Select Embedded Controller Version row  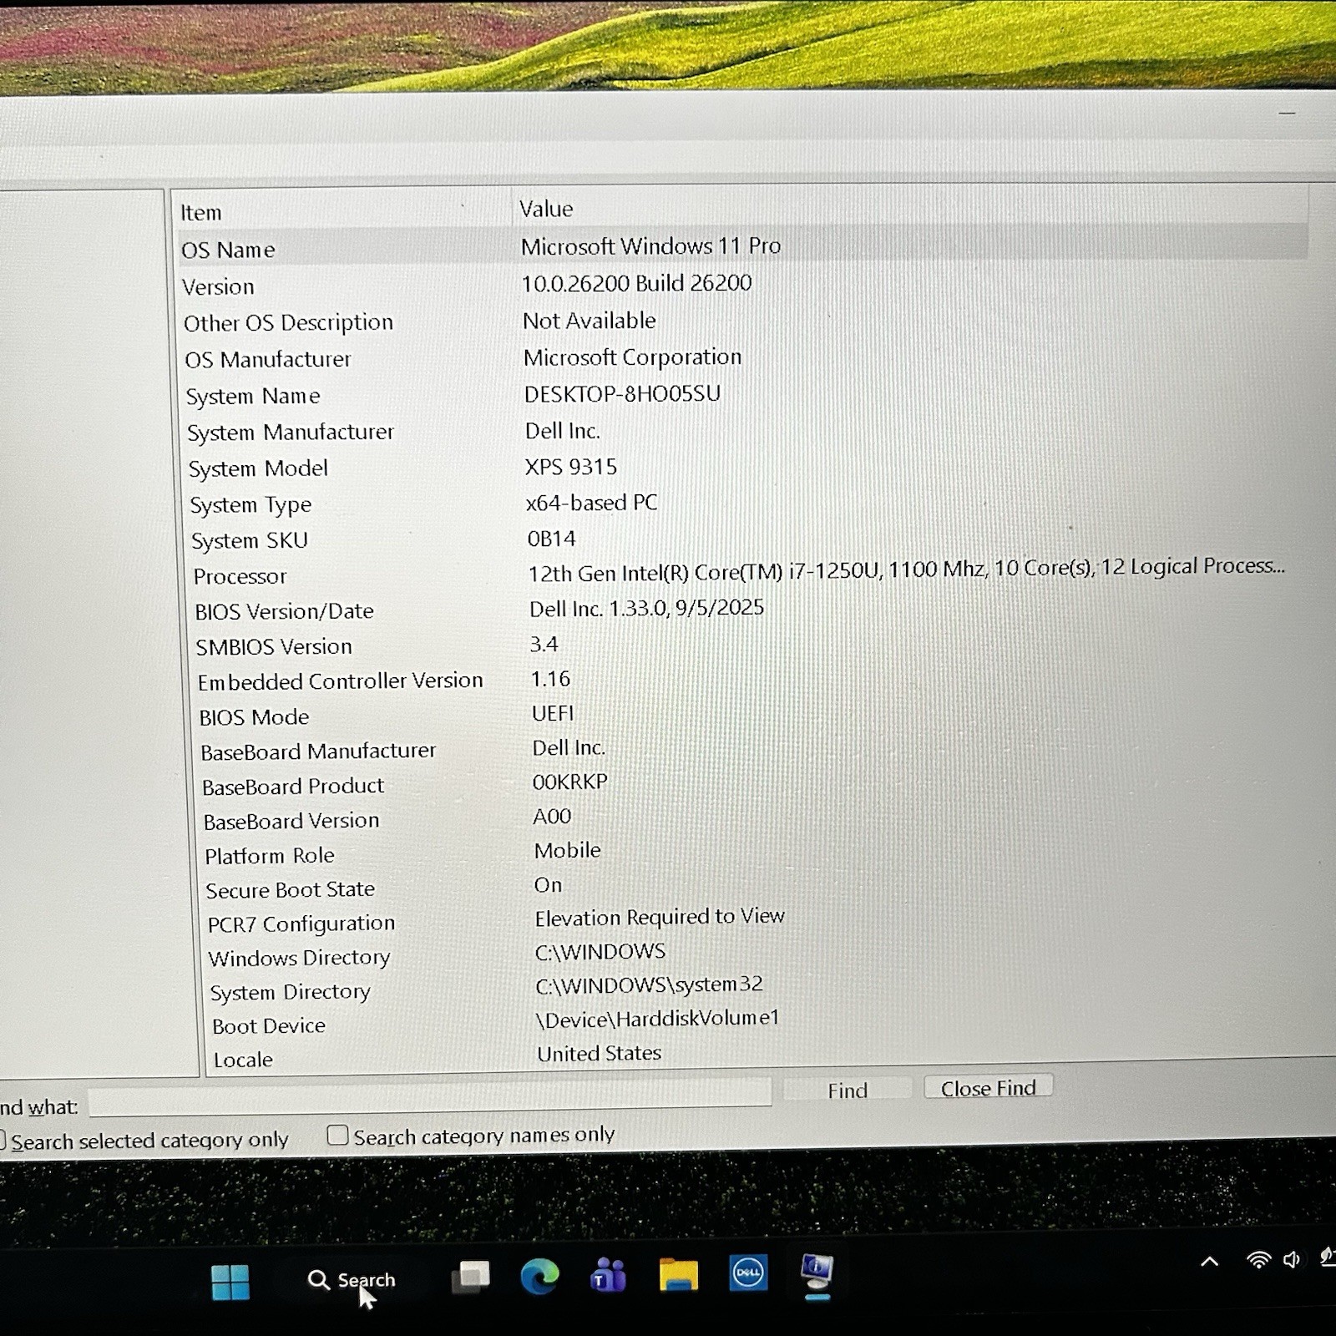pos(743,681)
